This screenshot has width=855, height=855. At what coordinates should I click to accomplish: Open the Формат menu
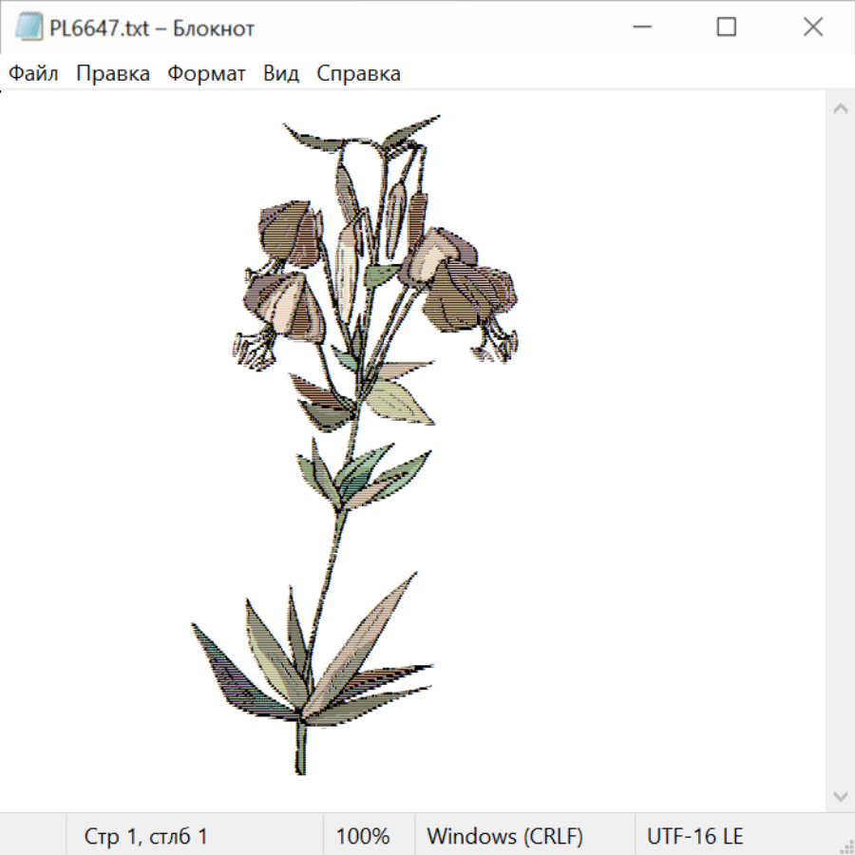click(x=206, y=73)
